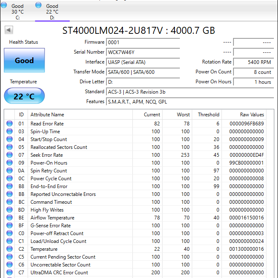This screenshot has width=278, height=278.
Task: Go to previous disk with left arrow
Action: (x=9, y=30)
